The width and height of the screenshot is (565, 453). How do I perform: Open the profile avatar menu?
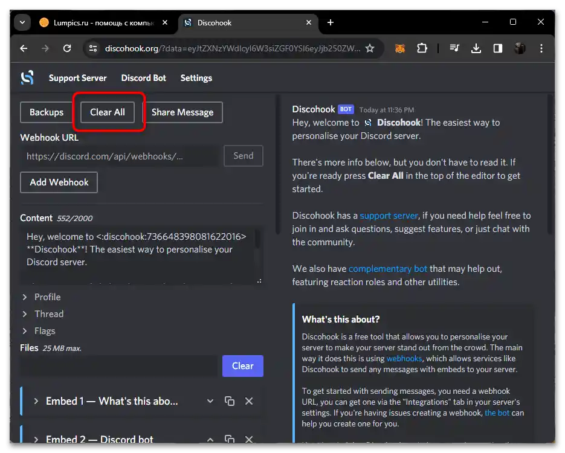pos(520,48)
